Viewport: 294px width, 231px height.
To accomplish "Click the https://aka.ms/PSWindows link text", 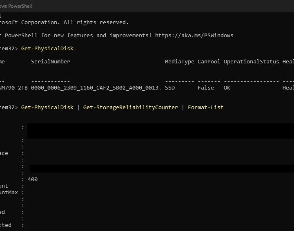I will click(x=194, y=36).
